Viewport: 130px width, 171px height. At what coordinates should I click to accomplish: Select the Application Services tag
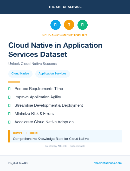53,74
